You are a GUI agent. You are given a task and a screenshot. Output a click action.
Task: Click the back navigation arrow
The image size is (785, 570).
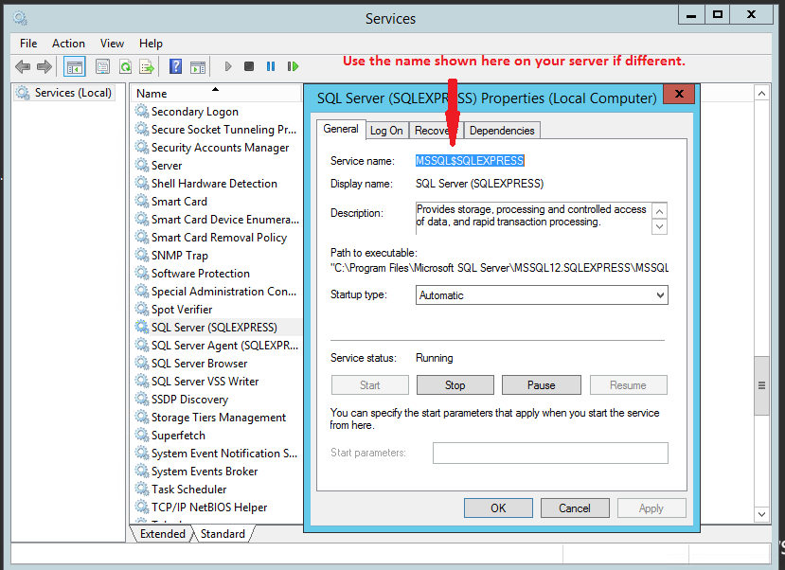coord(23,65)
